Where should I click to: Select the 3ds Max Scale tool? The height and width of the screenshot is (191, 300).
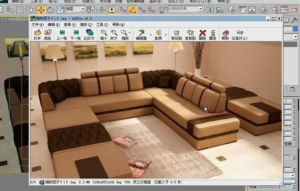pos(60,10)
